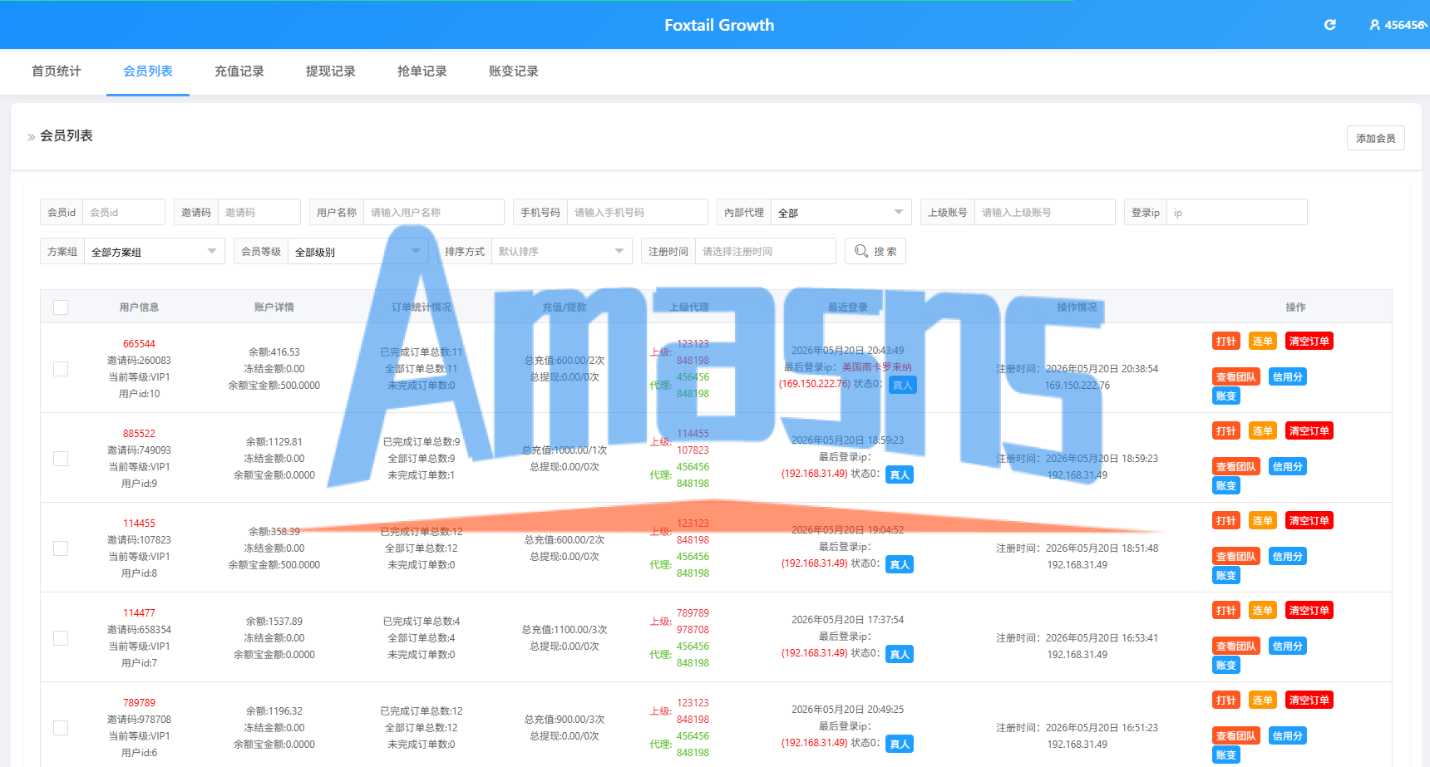The height and width of the screenshot is (767, 1430).
Task: Switch to the 抢单记录 tab
Action: 422,71
